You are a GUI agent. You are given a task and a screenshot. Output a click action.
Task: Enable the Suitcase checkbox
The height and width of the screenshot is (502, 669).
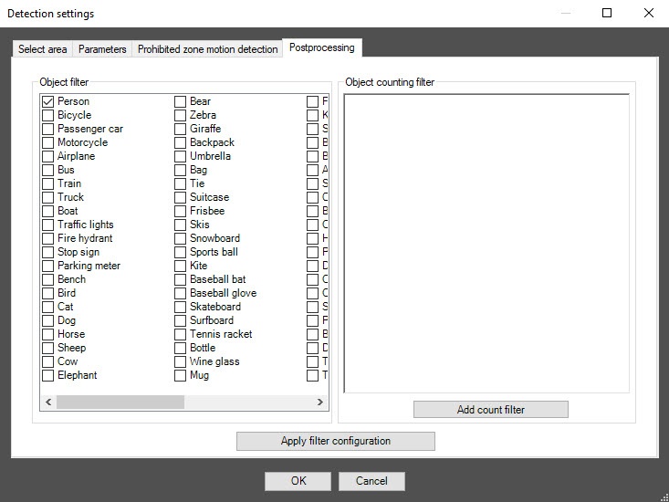point(180,197)
